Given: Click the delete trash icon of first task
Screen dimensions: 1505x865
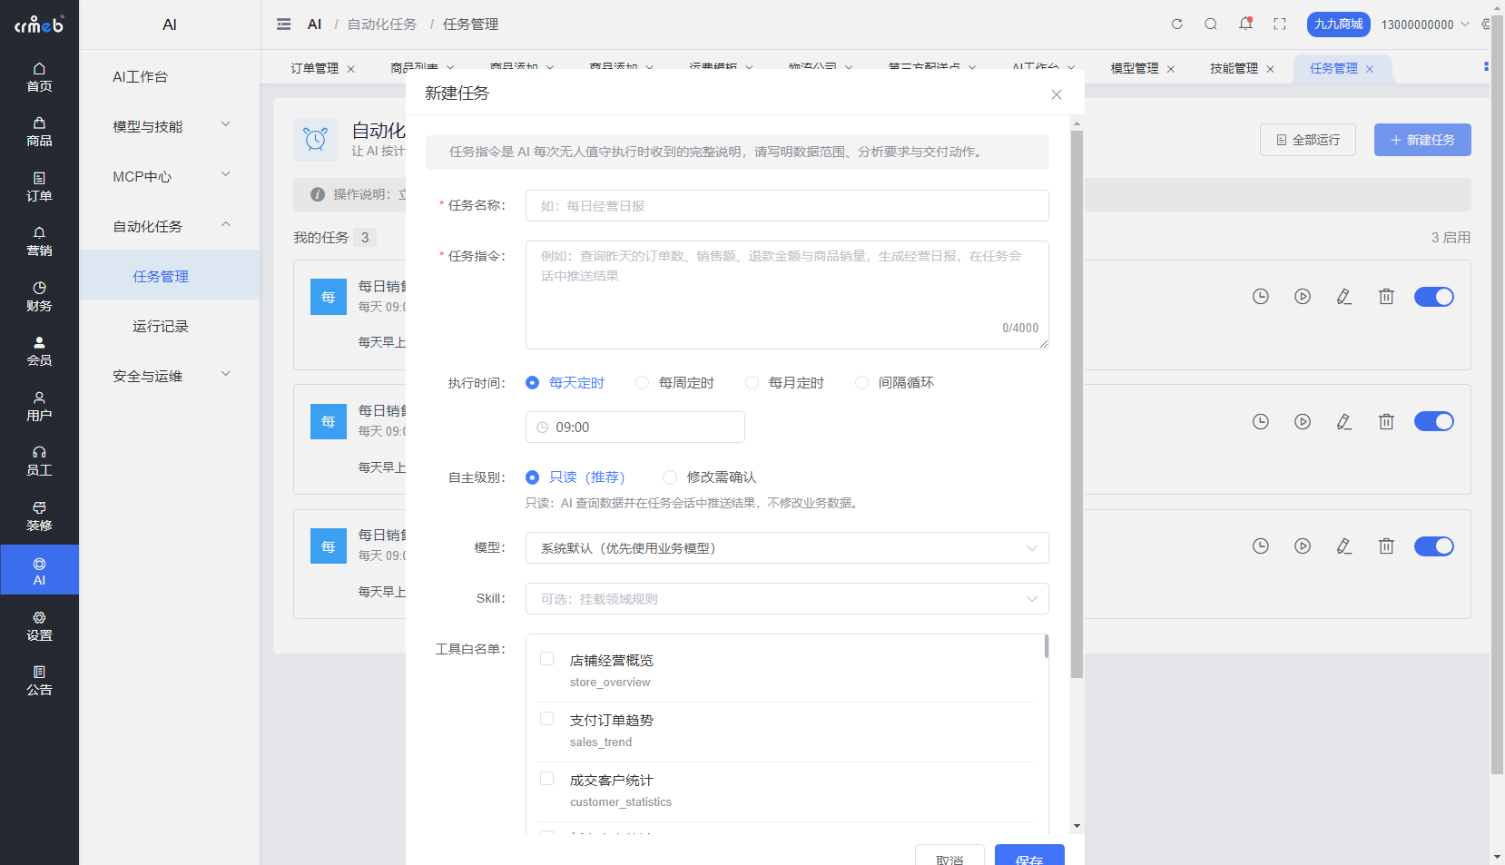Looking at the screenshot, I should coord(1386,297).
